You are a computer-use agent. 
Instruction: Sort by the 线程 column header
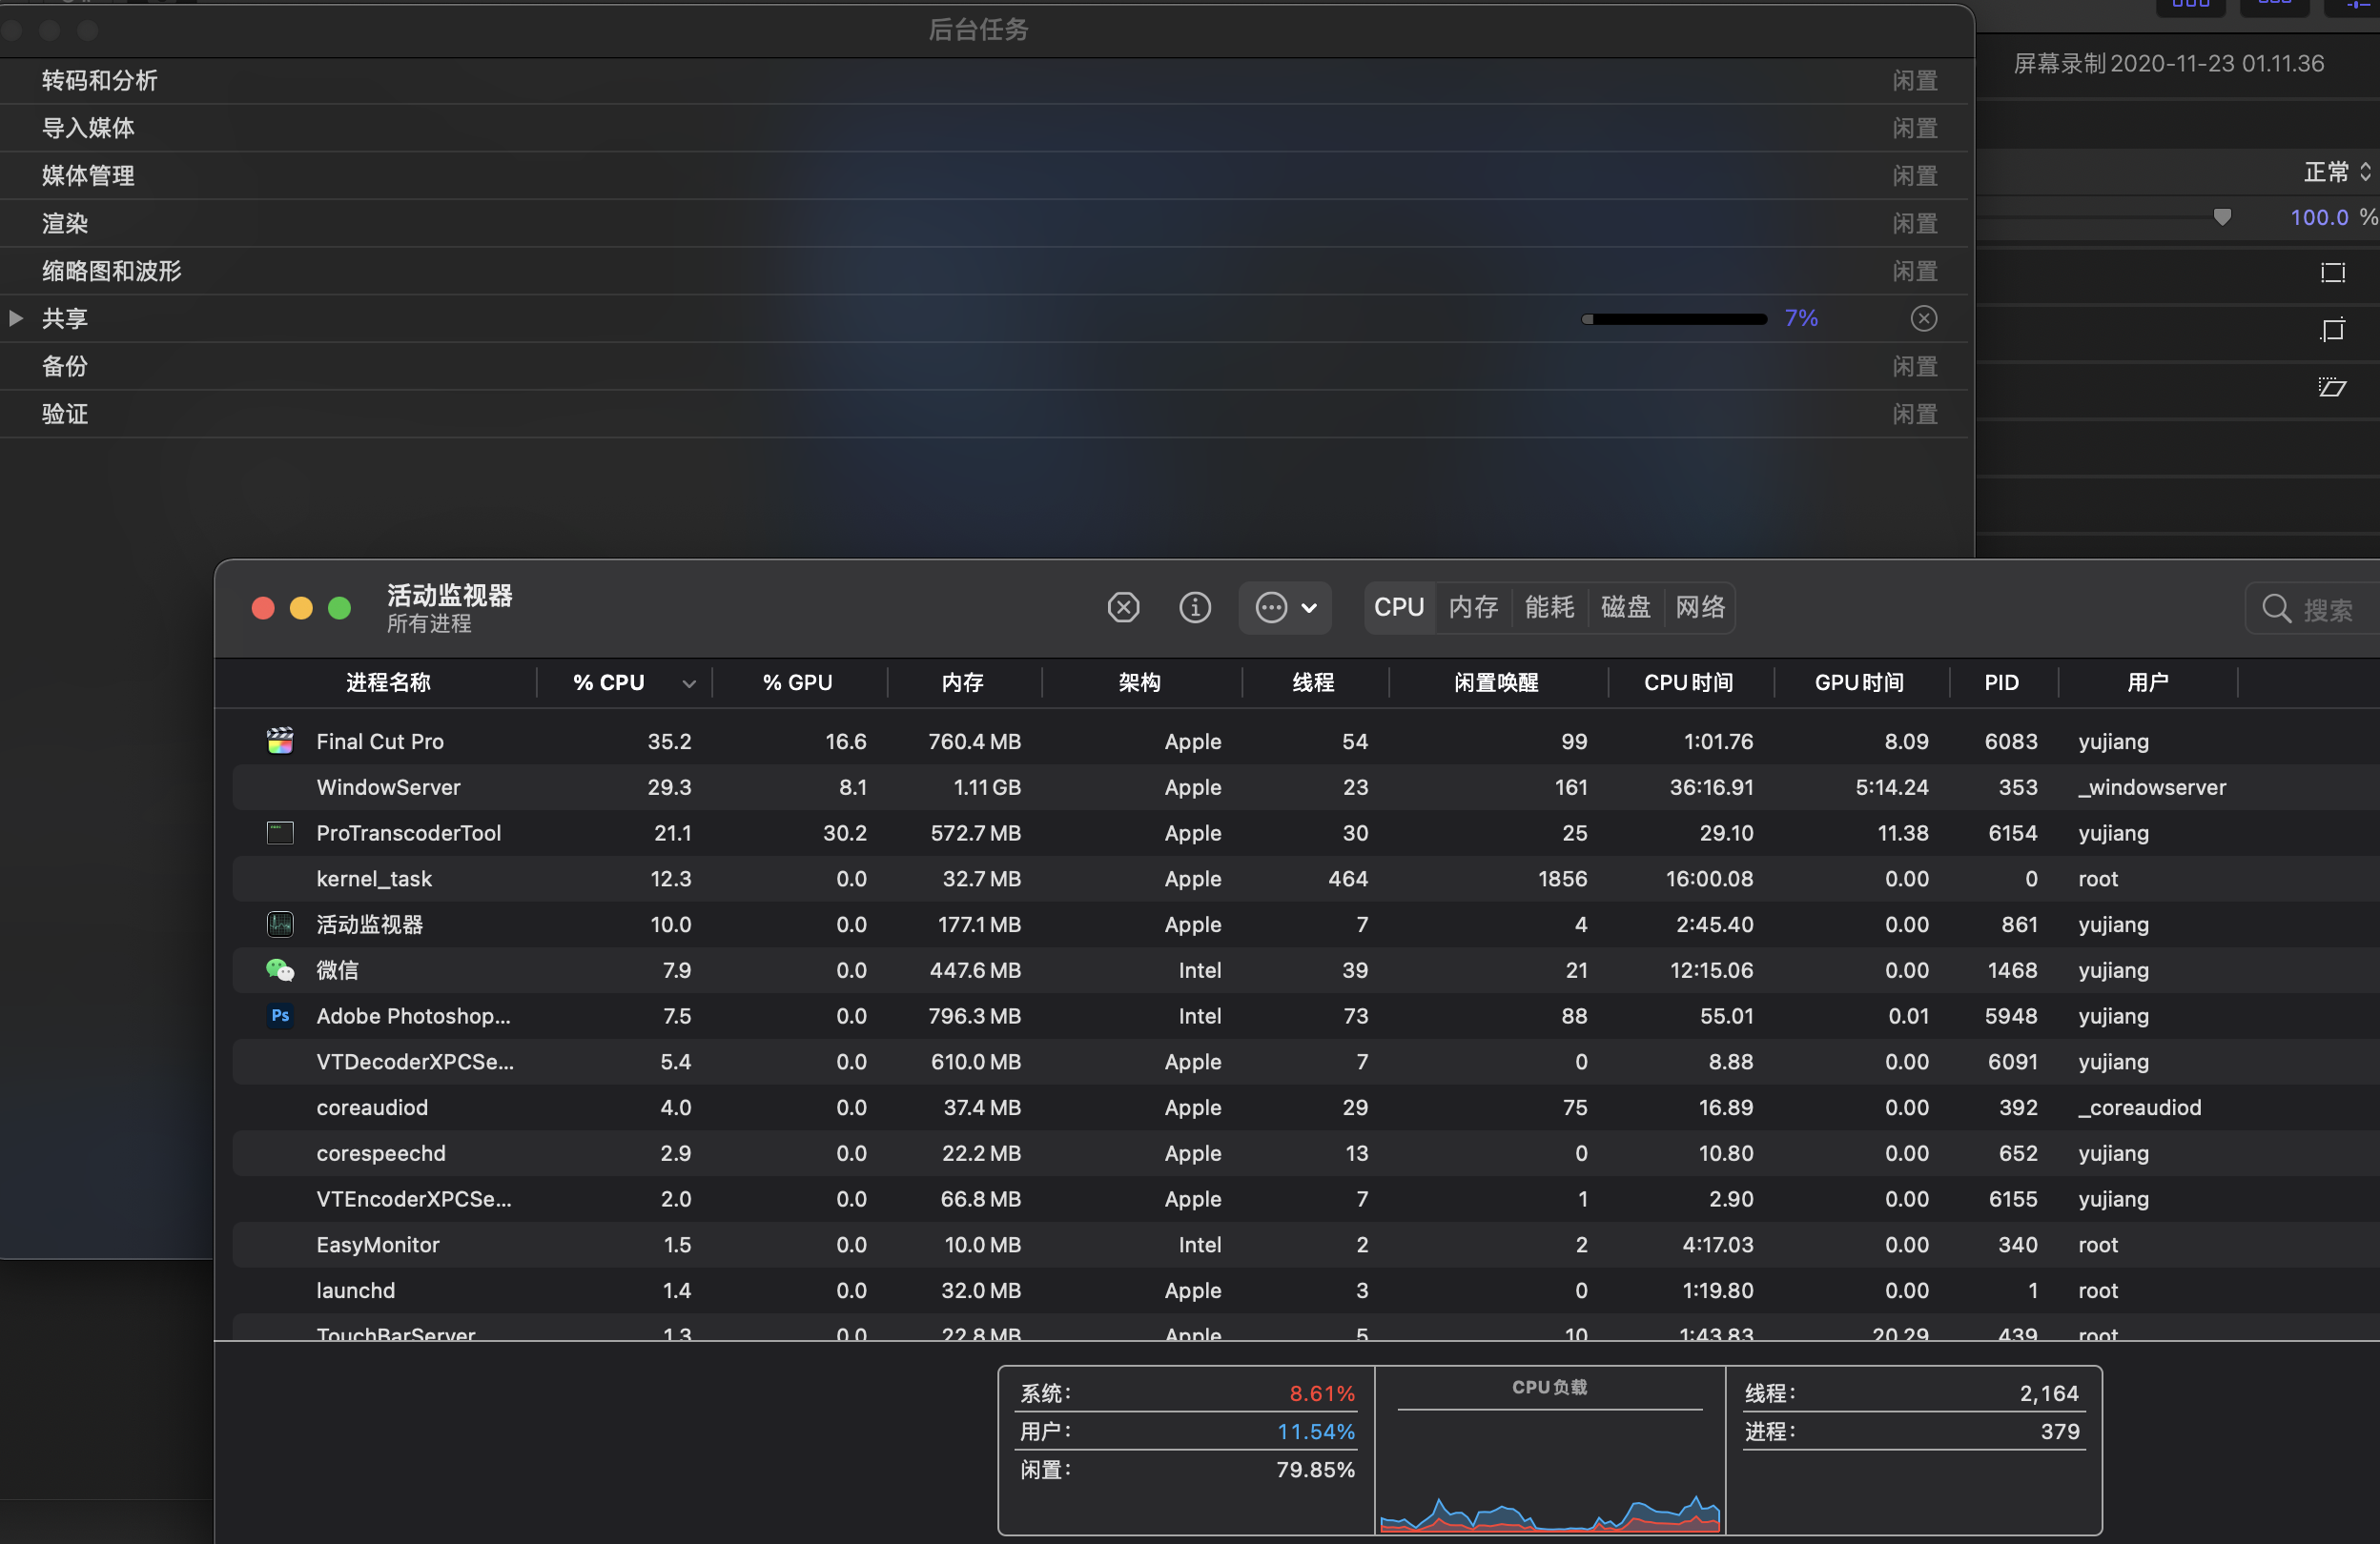click(x=1313, y=682)
